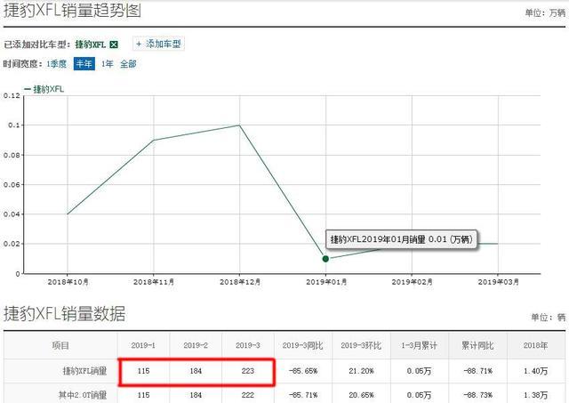This screenshot has width=569, height=403.
Task: Click the 2018年 column header
Action: click(535, 345)
